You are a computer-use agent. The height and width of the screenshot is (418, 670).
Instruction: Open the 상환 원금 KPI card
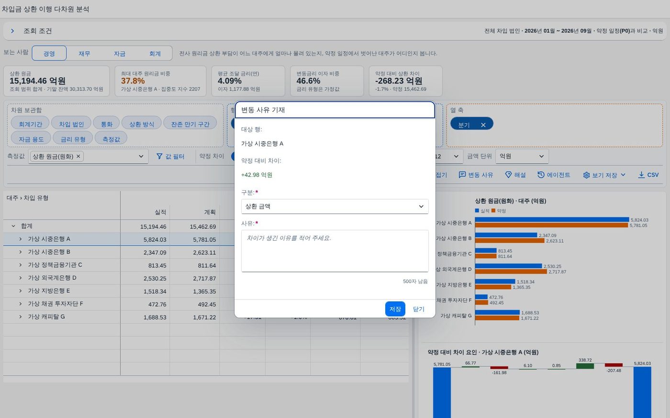click(x=56, y=81)
